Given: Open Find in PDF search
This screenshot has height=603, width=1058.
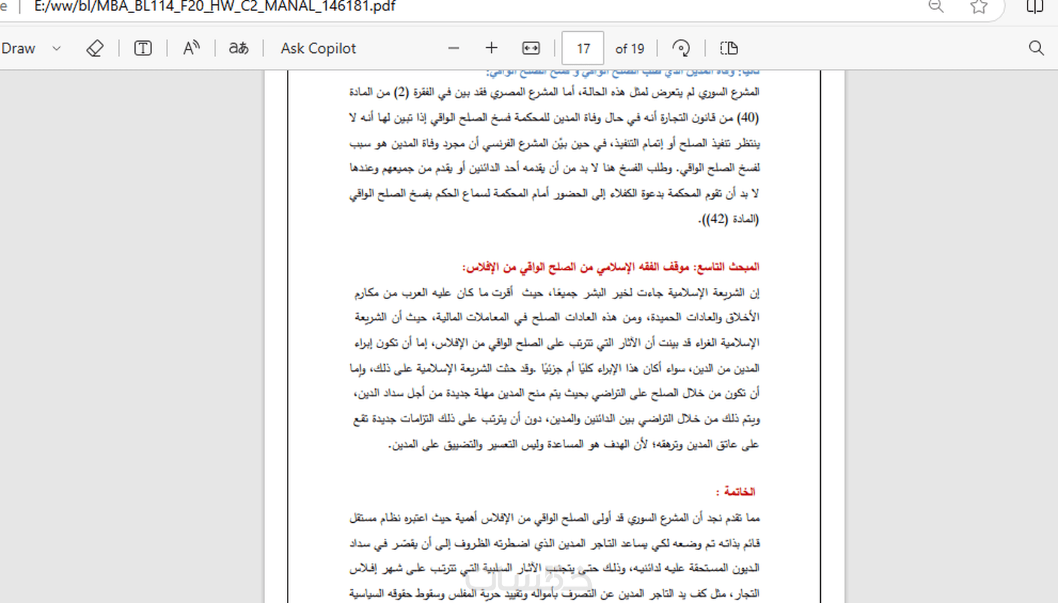Looking at the screenshot, I should coord(1036,48).
